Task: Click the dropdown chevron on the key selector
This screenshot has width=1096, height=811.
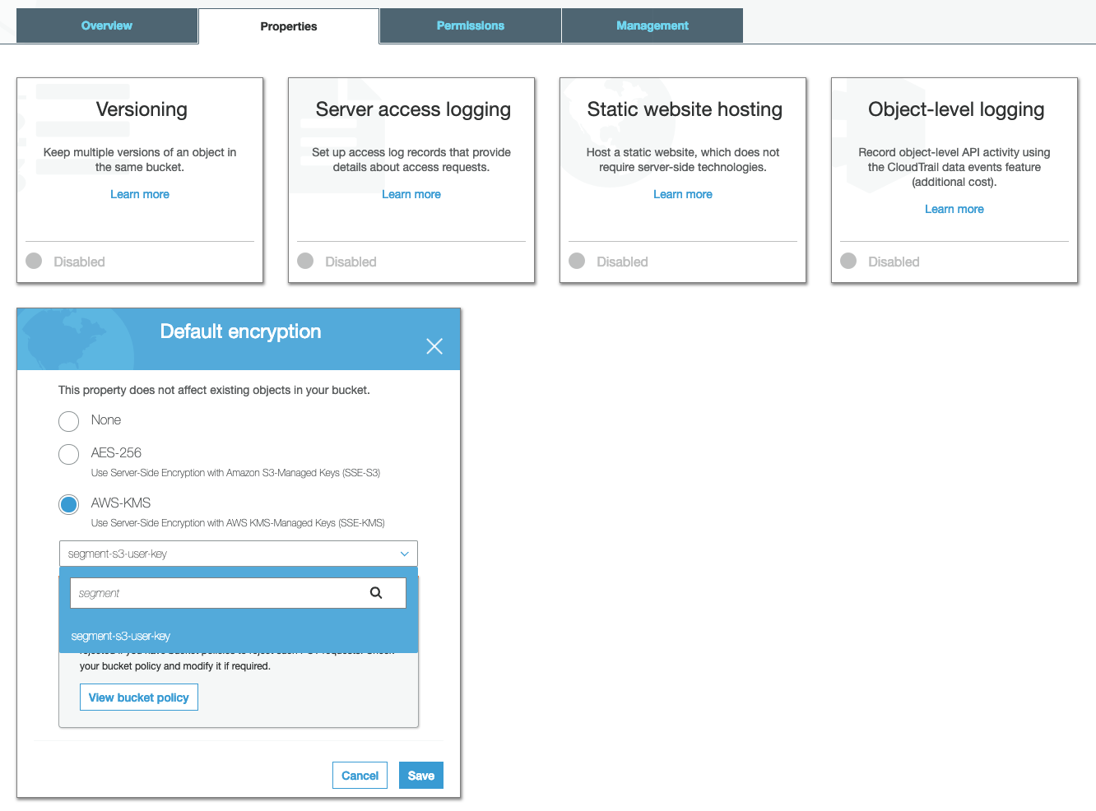Action: 404,554
